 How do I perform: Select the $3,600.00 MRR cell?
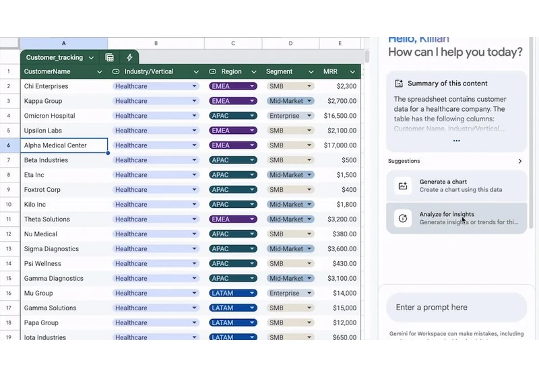pos(340,248)
